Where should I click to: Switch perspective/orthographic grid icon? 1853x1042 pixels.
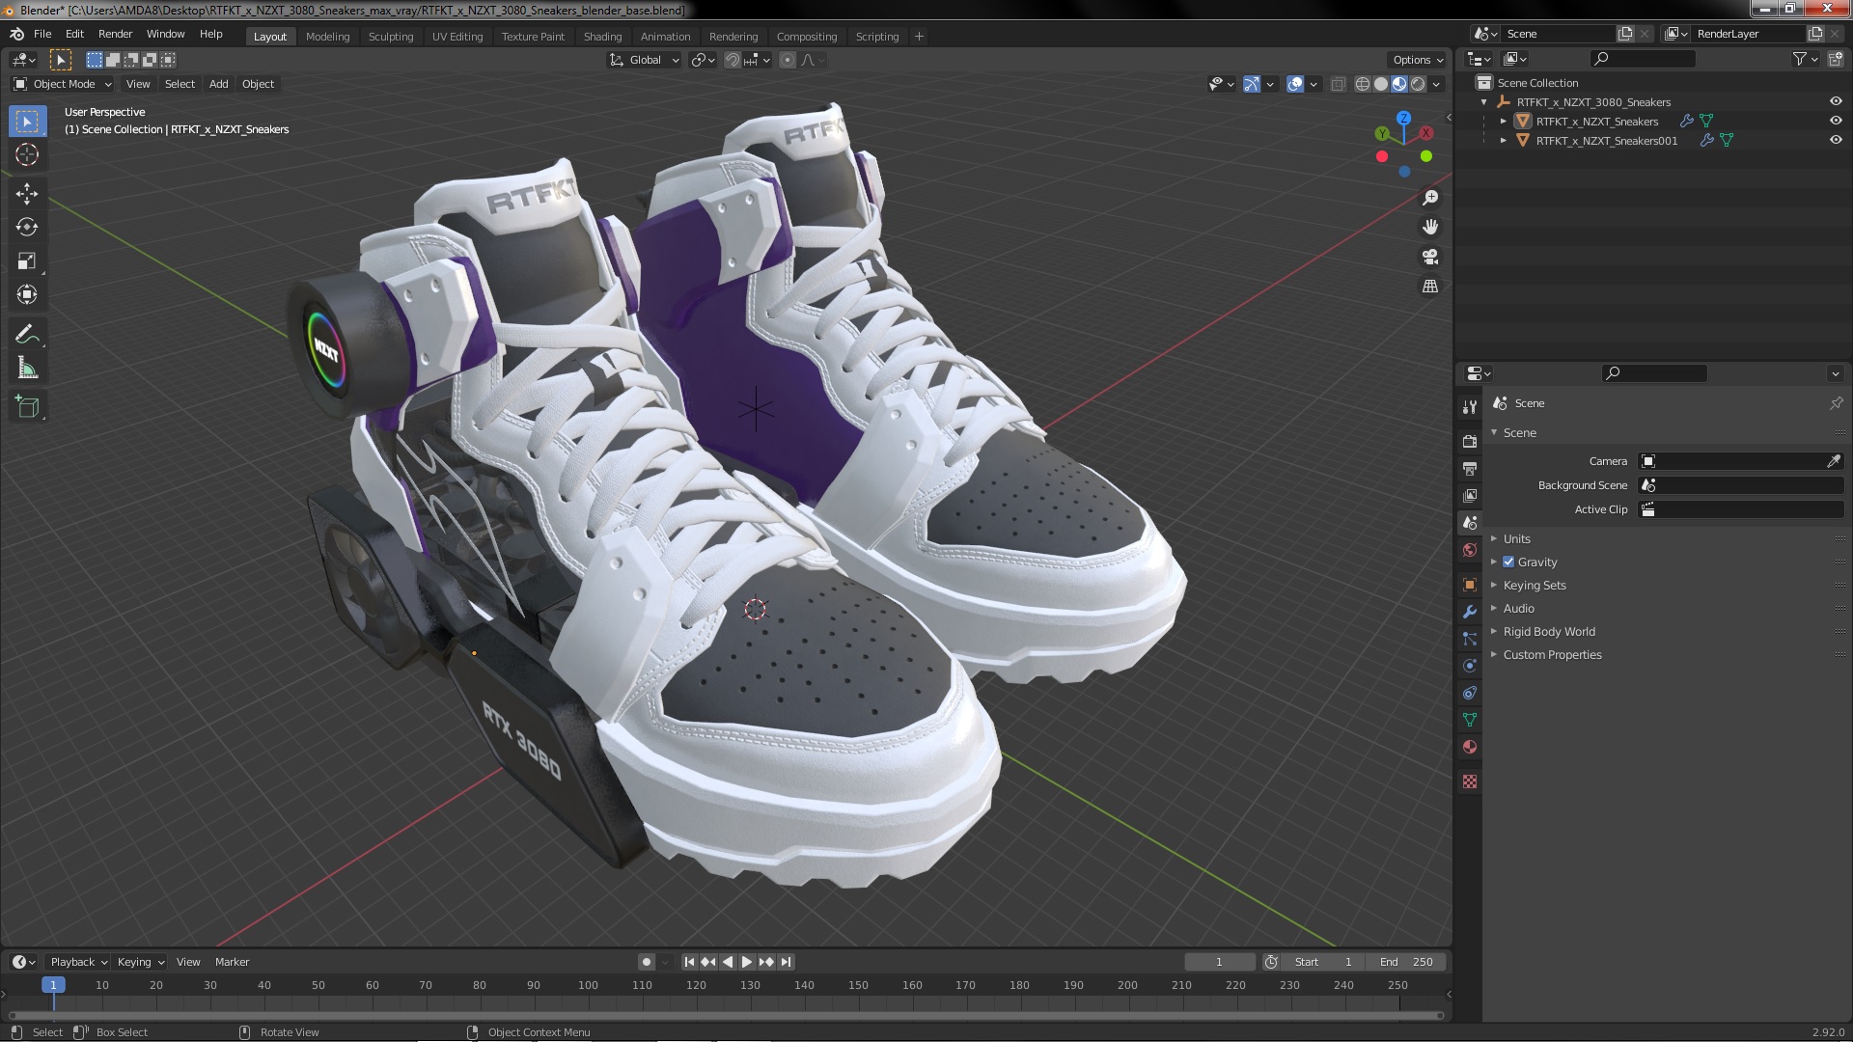(1430, 287)
